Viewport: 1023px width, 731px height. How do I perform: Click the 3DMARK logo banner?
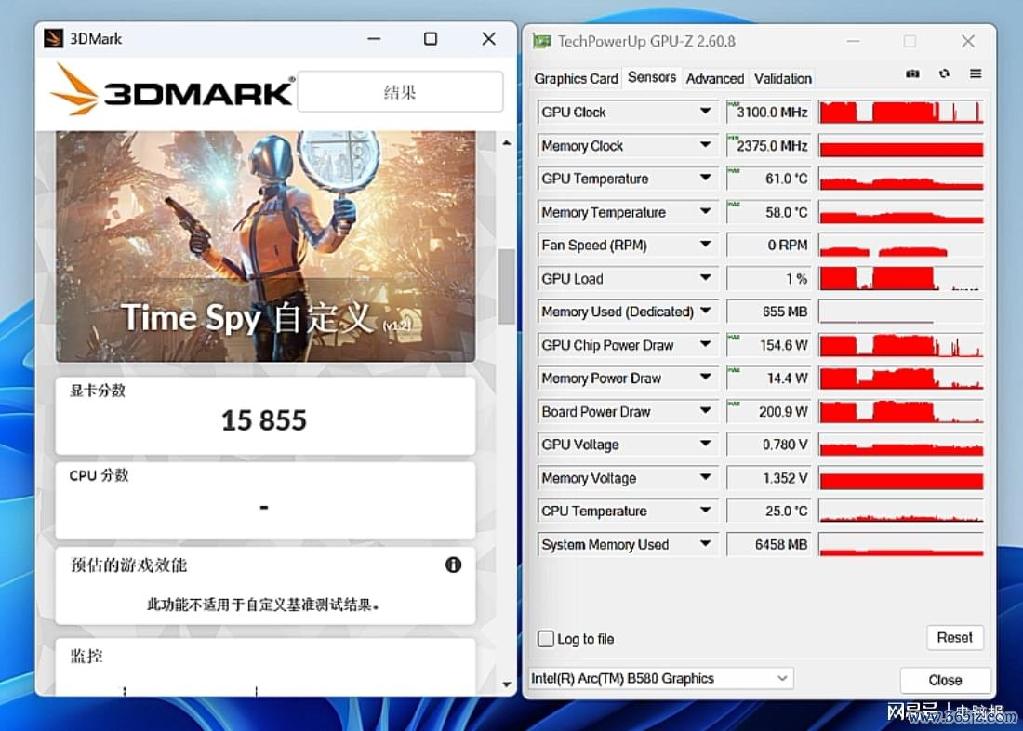click(172, 91)
